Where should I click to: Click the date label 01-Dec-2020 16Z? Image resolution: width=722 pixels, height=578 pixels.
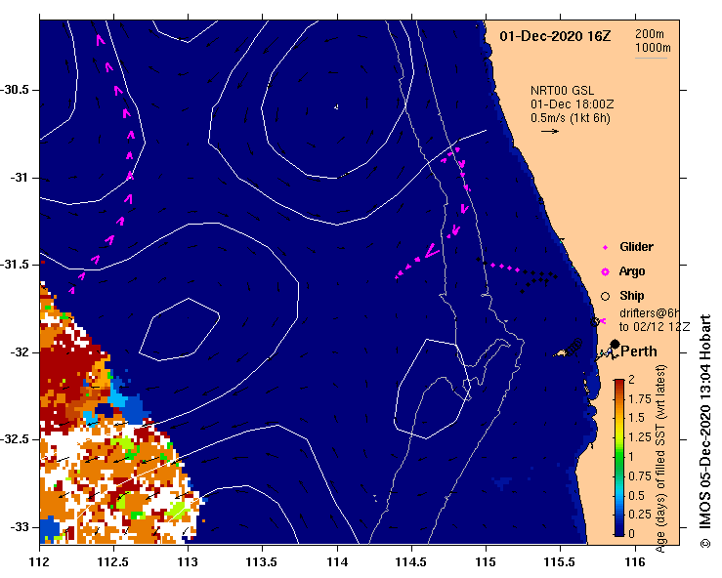click(555, 36)
